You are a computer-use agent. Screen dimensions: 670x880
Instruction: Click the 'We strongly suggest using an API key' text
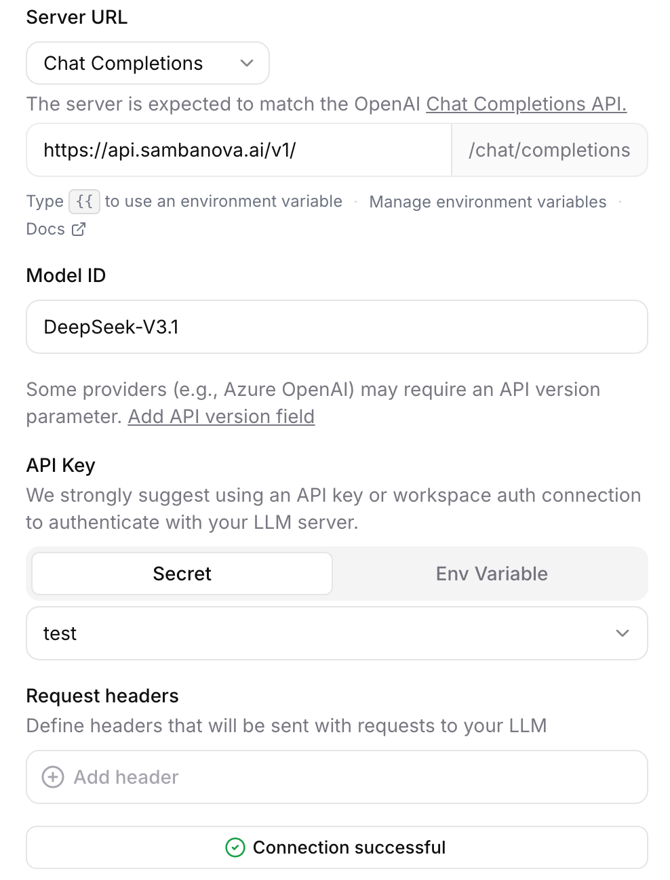tap(333, 508)
